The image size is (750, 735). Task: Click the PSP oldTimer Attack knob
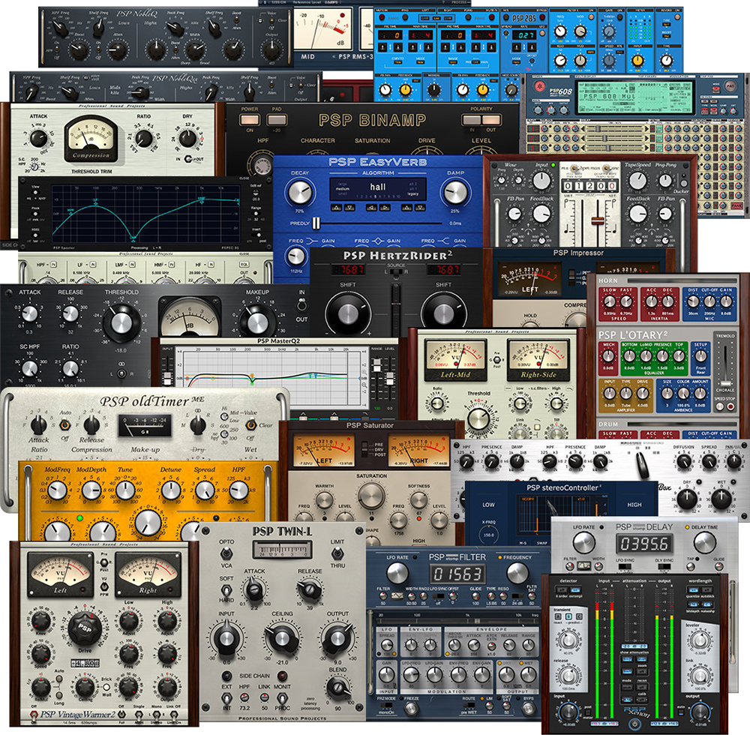pyautogui.click(x=39, y=425)
